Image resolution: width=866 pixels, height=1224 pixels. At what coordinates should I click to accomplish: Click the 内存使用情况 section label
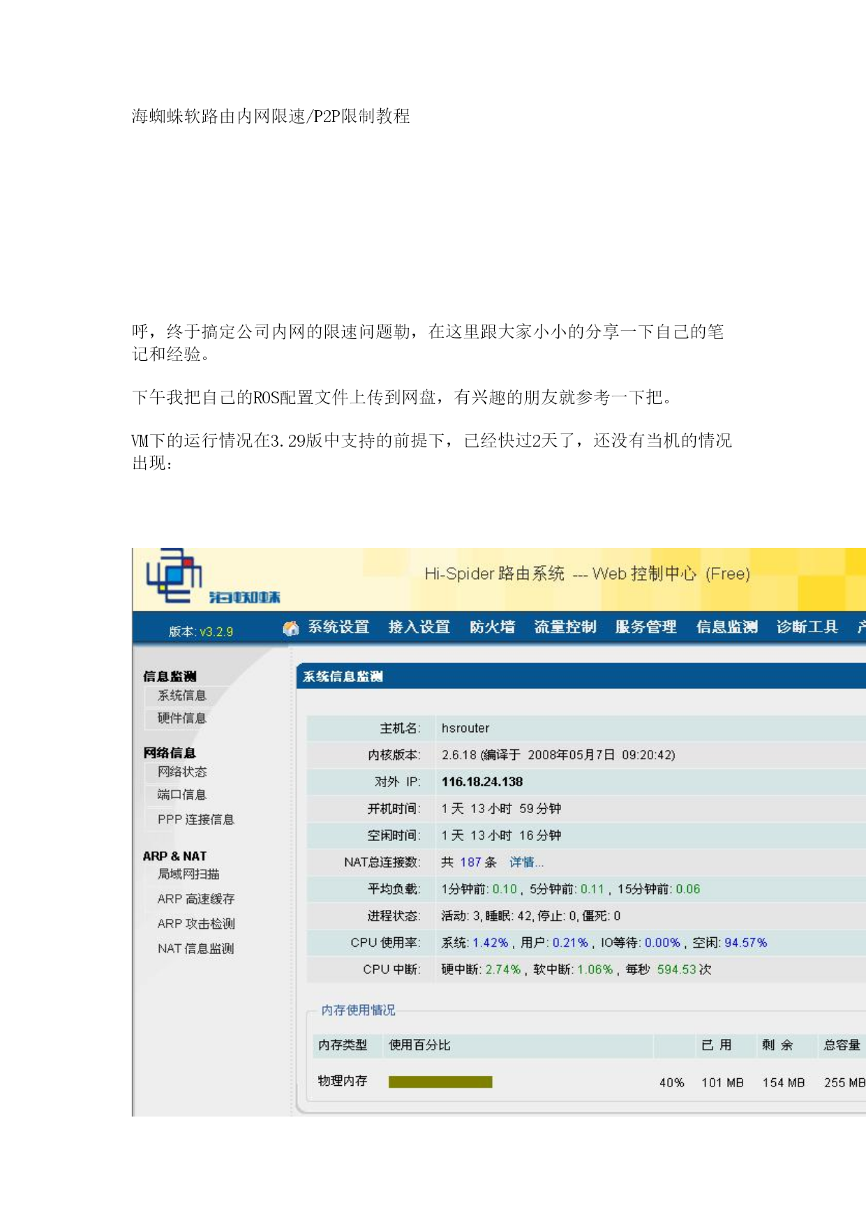click(358, 1010)
